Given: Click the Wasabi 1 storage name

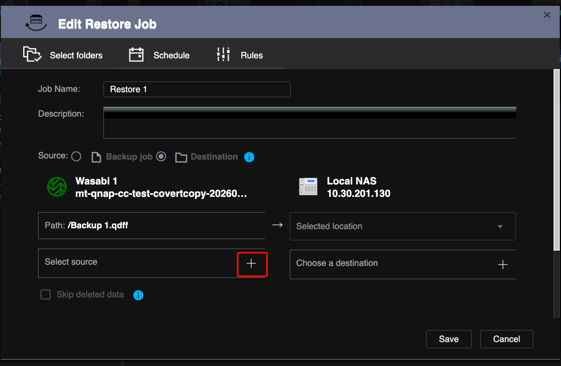Looking at the screenshot, I should (96, 181).
